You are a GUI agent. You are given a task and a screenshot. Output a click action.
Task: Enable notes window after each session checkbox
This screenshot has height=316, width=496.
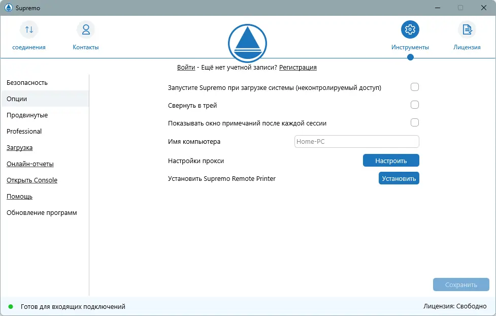414,122
